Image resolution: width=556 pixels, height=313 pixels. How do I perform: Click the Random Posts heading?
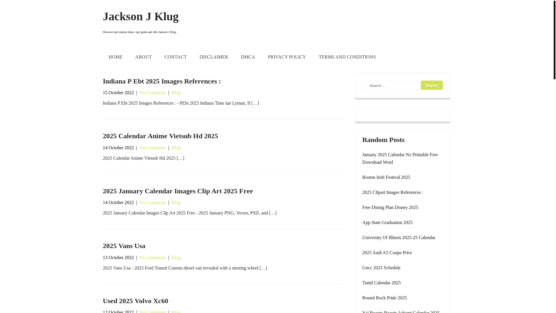coord(383,140)
